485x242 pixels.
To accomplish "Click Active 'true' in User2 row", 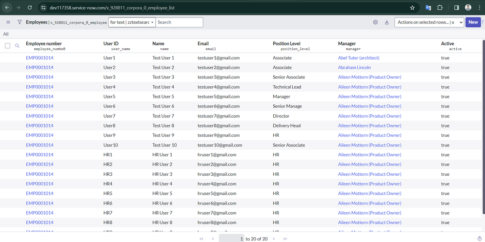I will tap(445, 67).
